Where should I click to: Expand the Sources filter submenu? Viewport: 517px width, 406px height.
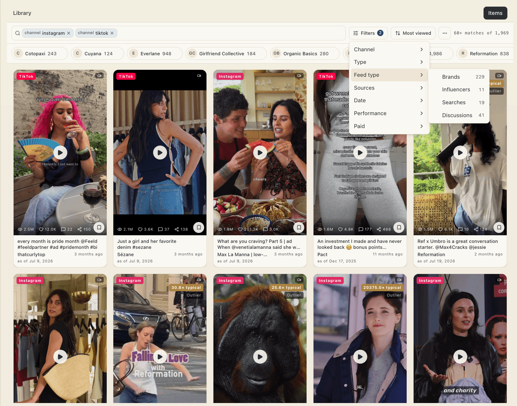389,88
